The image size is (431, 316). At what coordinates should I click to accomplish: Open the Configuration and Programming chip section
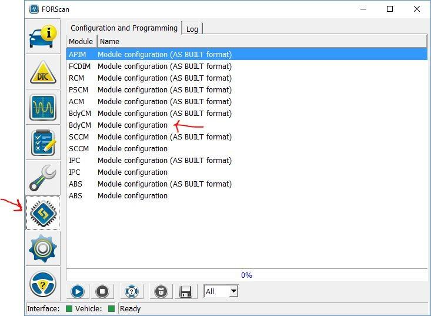pyautogui.click(x=43, y=213)
